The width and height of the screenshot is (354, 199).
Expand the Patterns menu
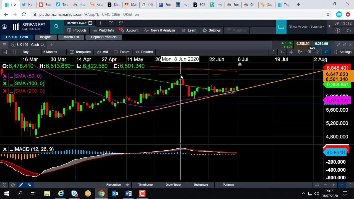coord(228,185)
